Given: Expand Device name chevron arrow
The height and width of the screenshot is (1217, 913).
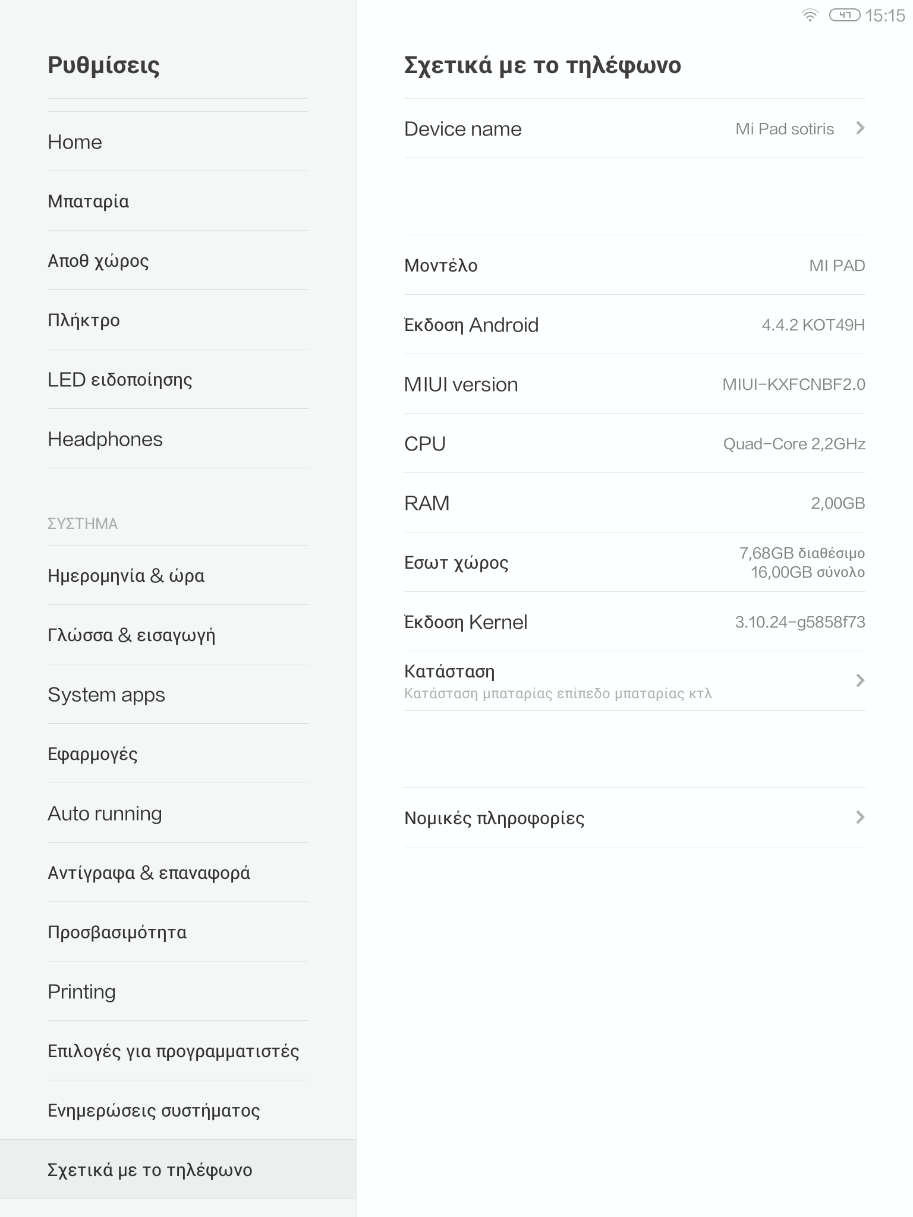Looking at the screenshot, I should [x=860, y=128].
